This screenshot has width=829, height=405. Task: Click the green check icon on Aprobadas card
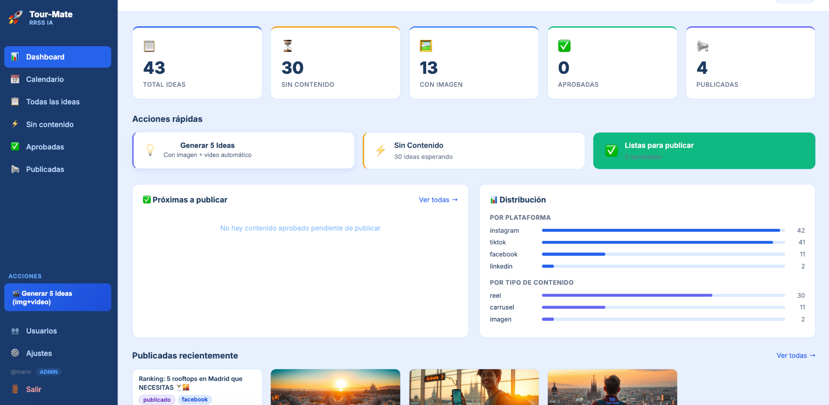[x=564, y=46]
